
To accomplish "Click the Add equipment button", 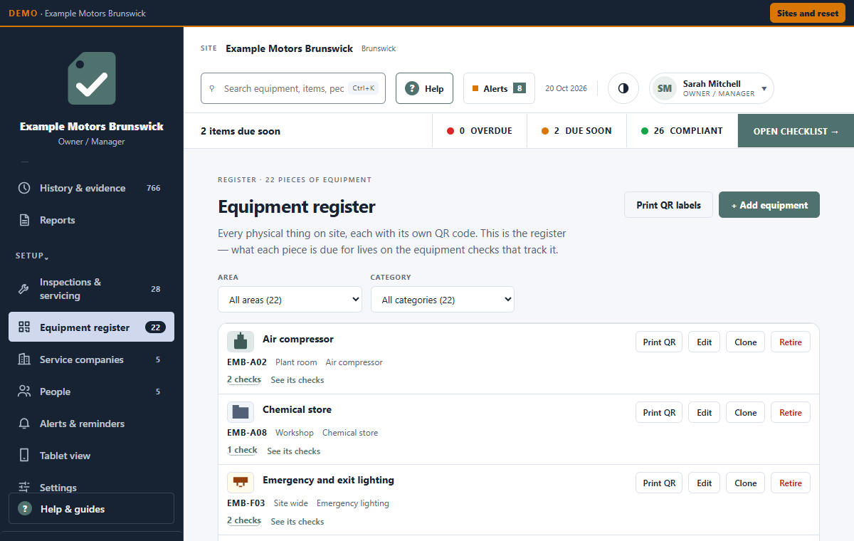I will (x=769, y=205).
